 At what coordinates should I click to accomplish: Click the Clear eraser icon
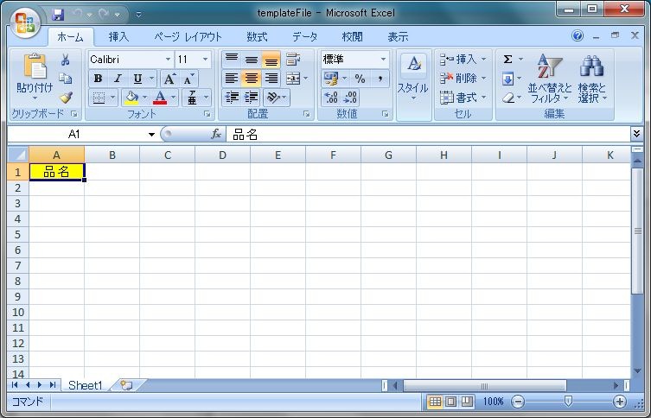pos(507,98)
